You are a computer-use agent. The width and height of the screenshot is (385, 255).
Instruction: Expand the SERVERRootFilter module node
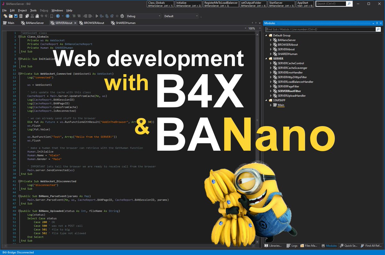pyautogui.click(x=271, y=91)
